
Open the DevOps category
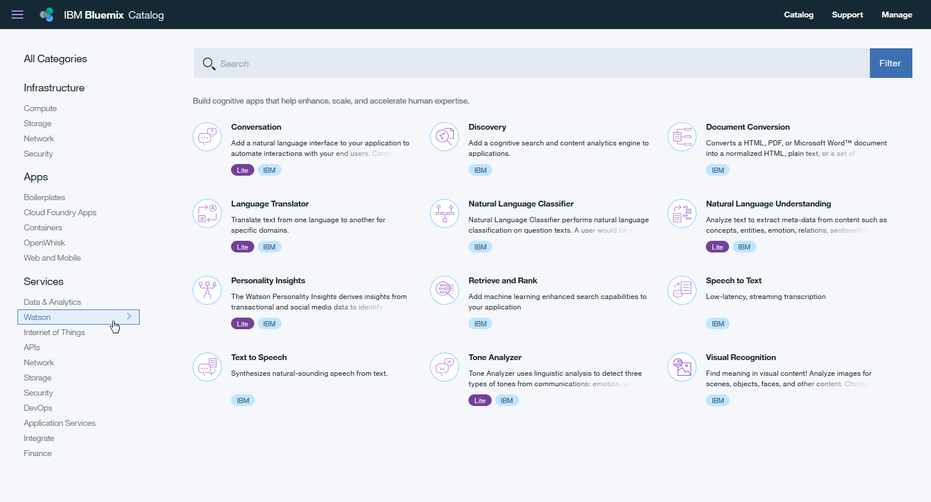38,408
